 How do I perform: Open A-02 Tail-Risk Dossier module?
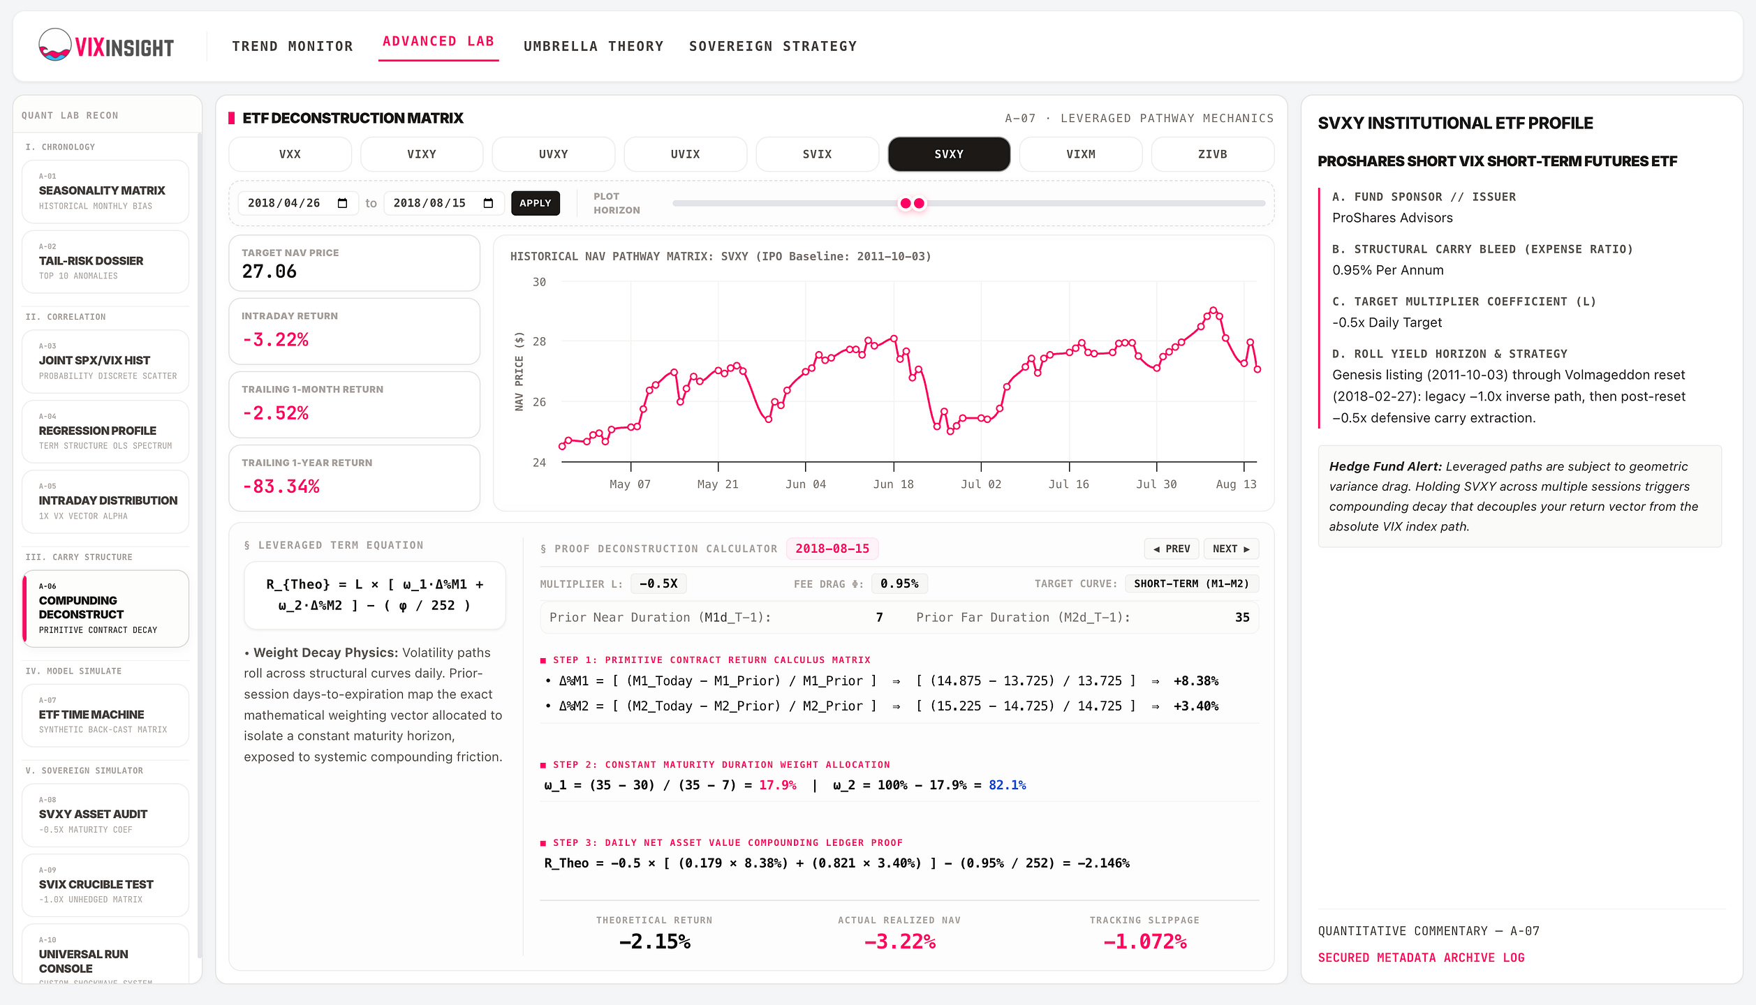tap(105, 262)
